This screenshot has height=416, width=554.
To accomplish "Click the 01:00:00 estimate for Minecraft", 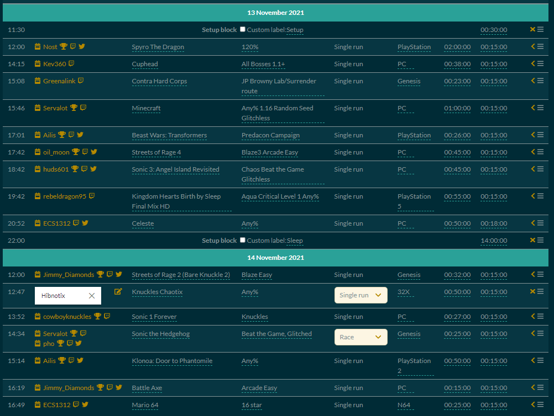I will 457,108.
